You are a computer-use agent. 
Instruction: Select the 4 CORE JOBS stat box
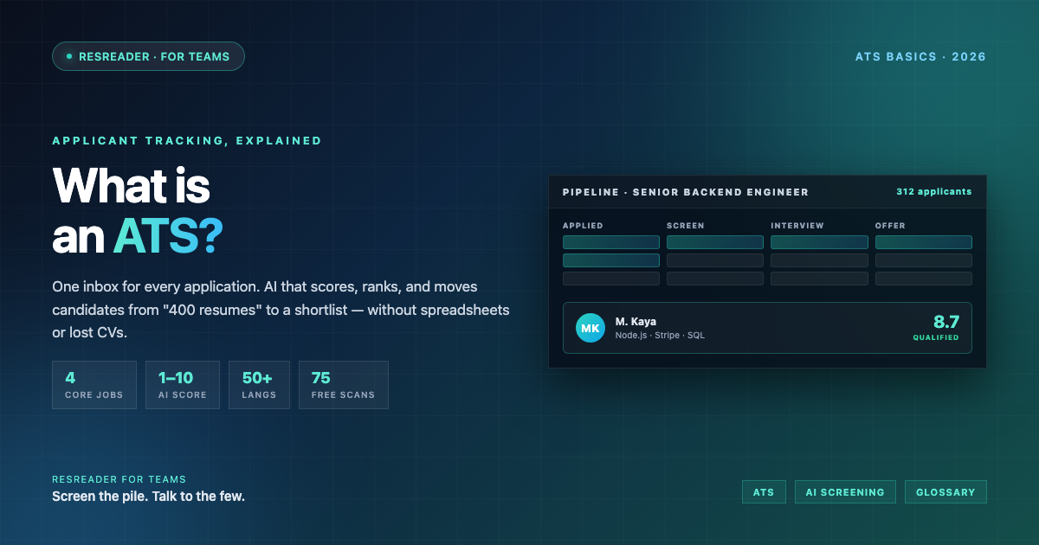[94, 385]
